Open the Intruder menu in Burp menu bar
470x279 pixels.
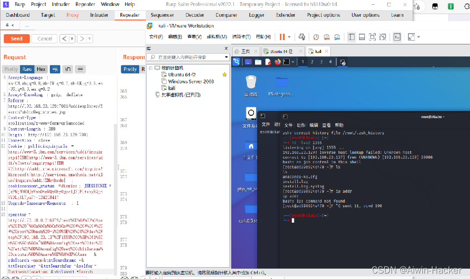coord(61,4)
